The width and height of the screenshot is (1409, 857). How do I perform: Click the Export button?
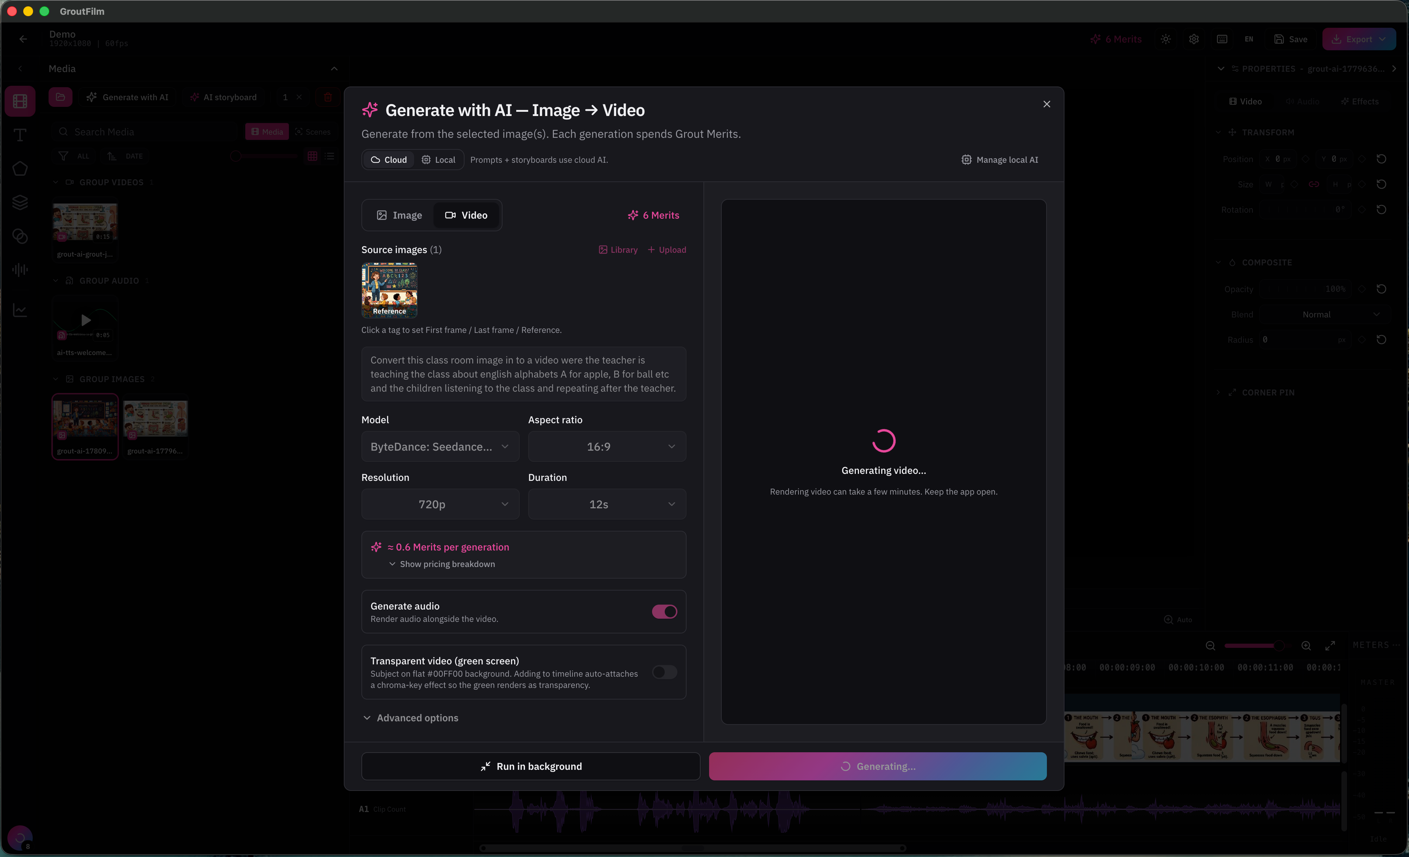[1359, 39]
